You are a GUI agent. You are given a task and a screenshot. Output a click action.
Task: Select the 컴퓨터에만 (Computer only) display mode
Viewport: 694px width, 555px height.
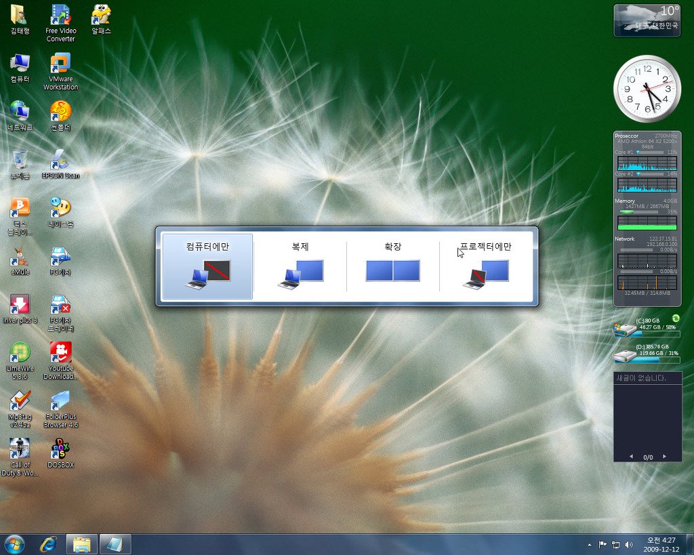click(x=207, y=266)
